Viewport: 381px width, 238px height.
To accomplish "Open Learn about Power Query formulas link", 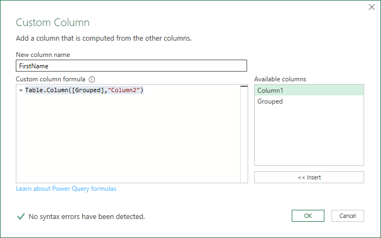I will point(66,189).
